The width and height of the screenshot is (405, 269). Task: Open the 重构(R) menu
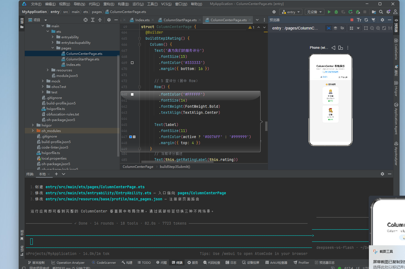109,4
